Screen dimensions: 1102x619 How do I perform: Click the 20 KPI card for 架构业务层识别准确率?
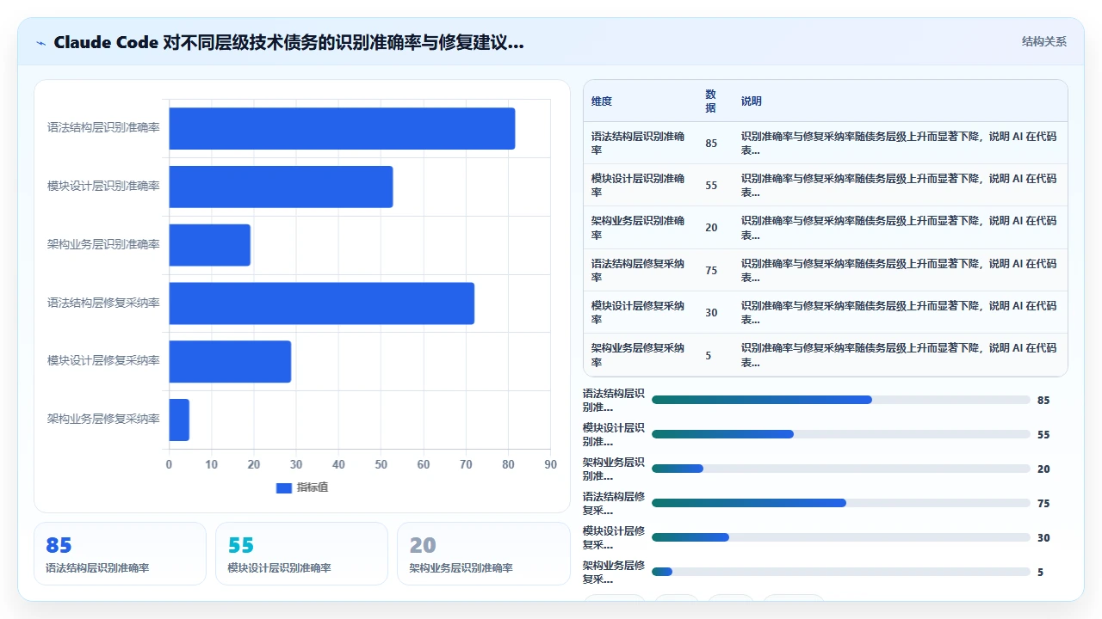(484, 554)
